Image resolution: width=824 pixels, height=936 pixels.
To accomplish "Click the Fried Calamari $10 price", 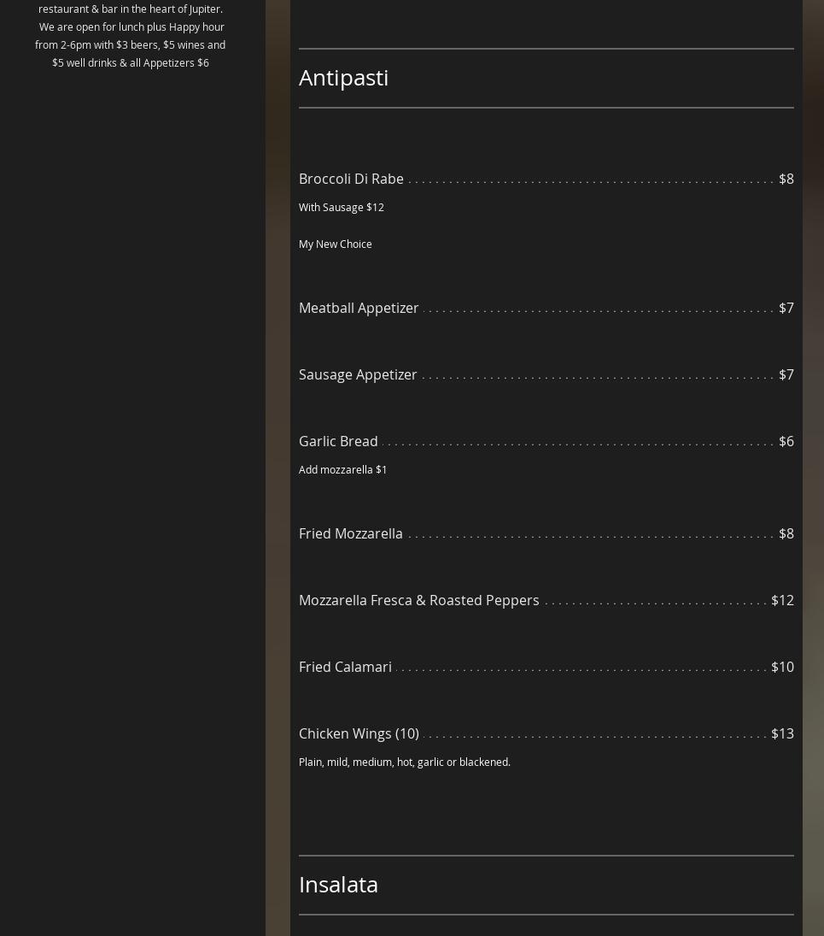I will [x=782, y=667].
